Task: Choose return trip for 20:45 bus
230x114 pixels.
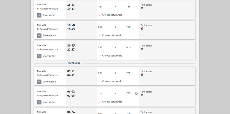Action: tap(112, 56)
